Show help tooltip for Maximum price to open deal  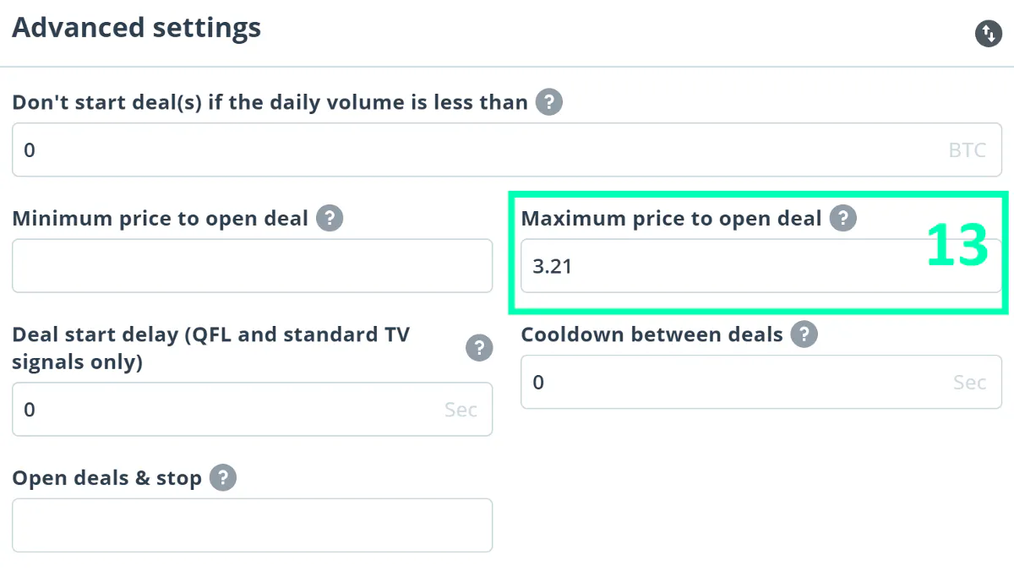(x=842, y=219)
